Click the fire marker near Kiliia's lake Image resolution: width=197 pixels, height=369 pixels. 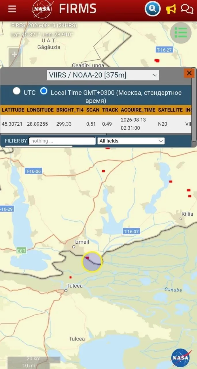[171, 182]
